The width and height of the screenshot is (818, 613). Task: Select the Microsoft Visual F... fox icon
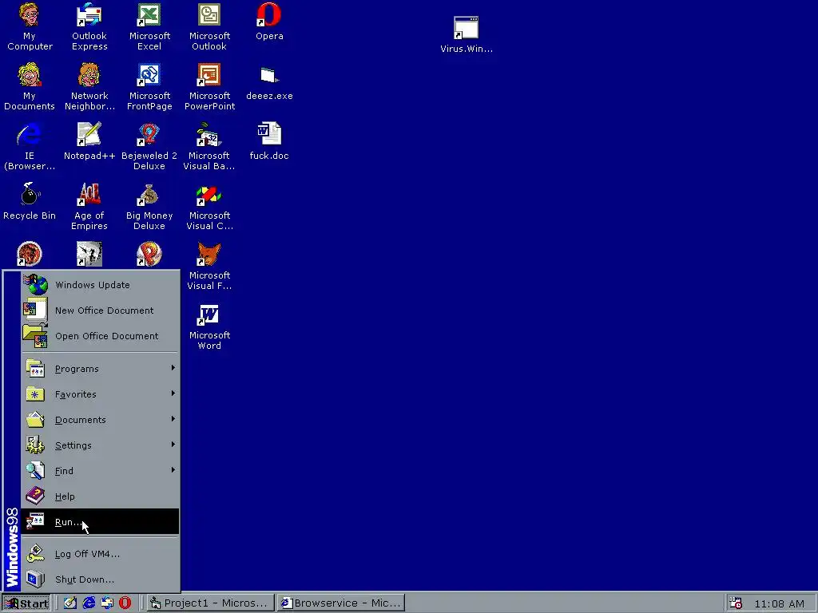pos(209,266)
